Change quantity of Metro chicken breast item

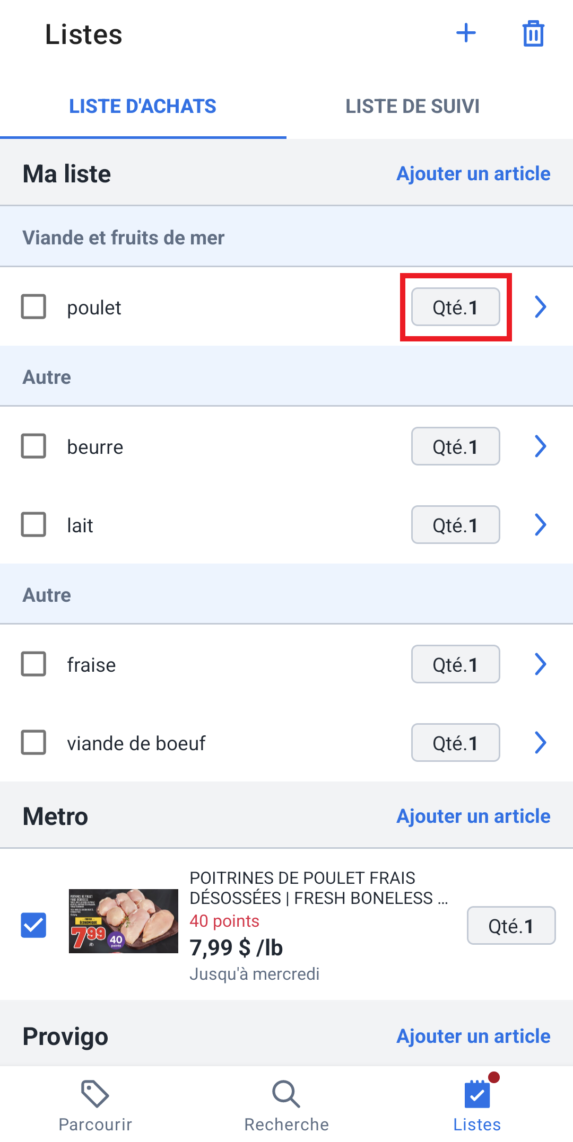tap(511, 925)
